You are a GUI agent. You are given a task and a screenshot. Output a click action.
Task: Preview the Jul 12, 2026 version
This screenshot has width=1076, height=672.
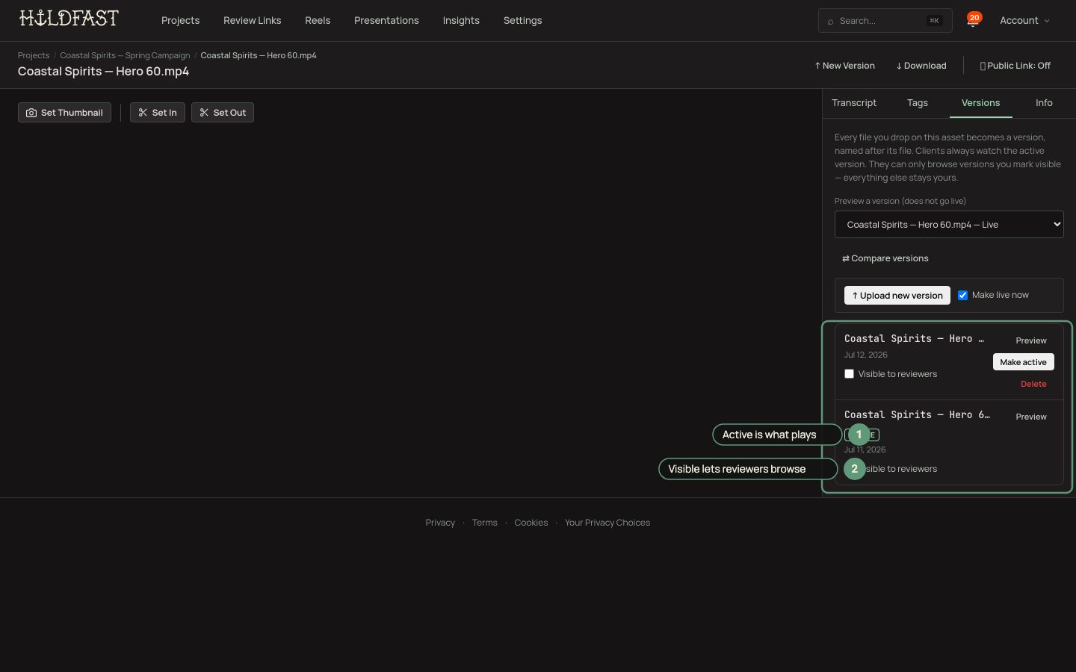tap(1031, 340)
